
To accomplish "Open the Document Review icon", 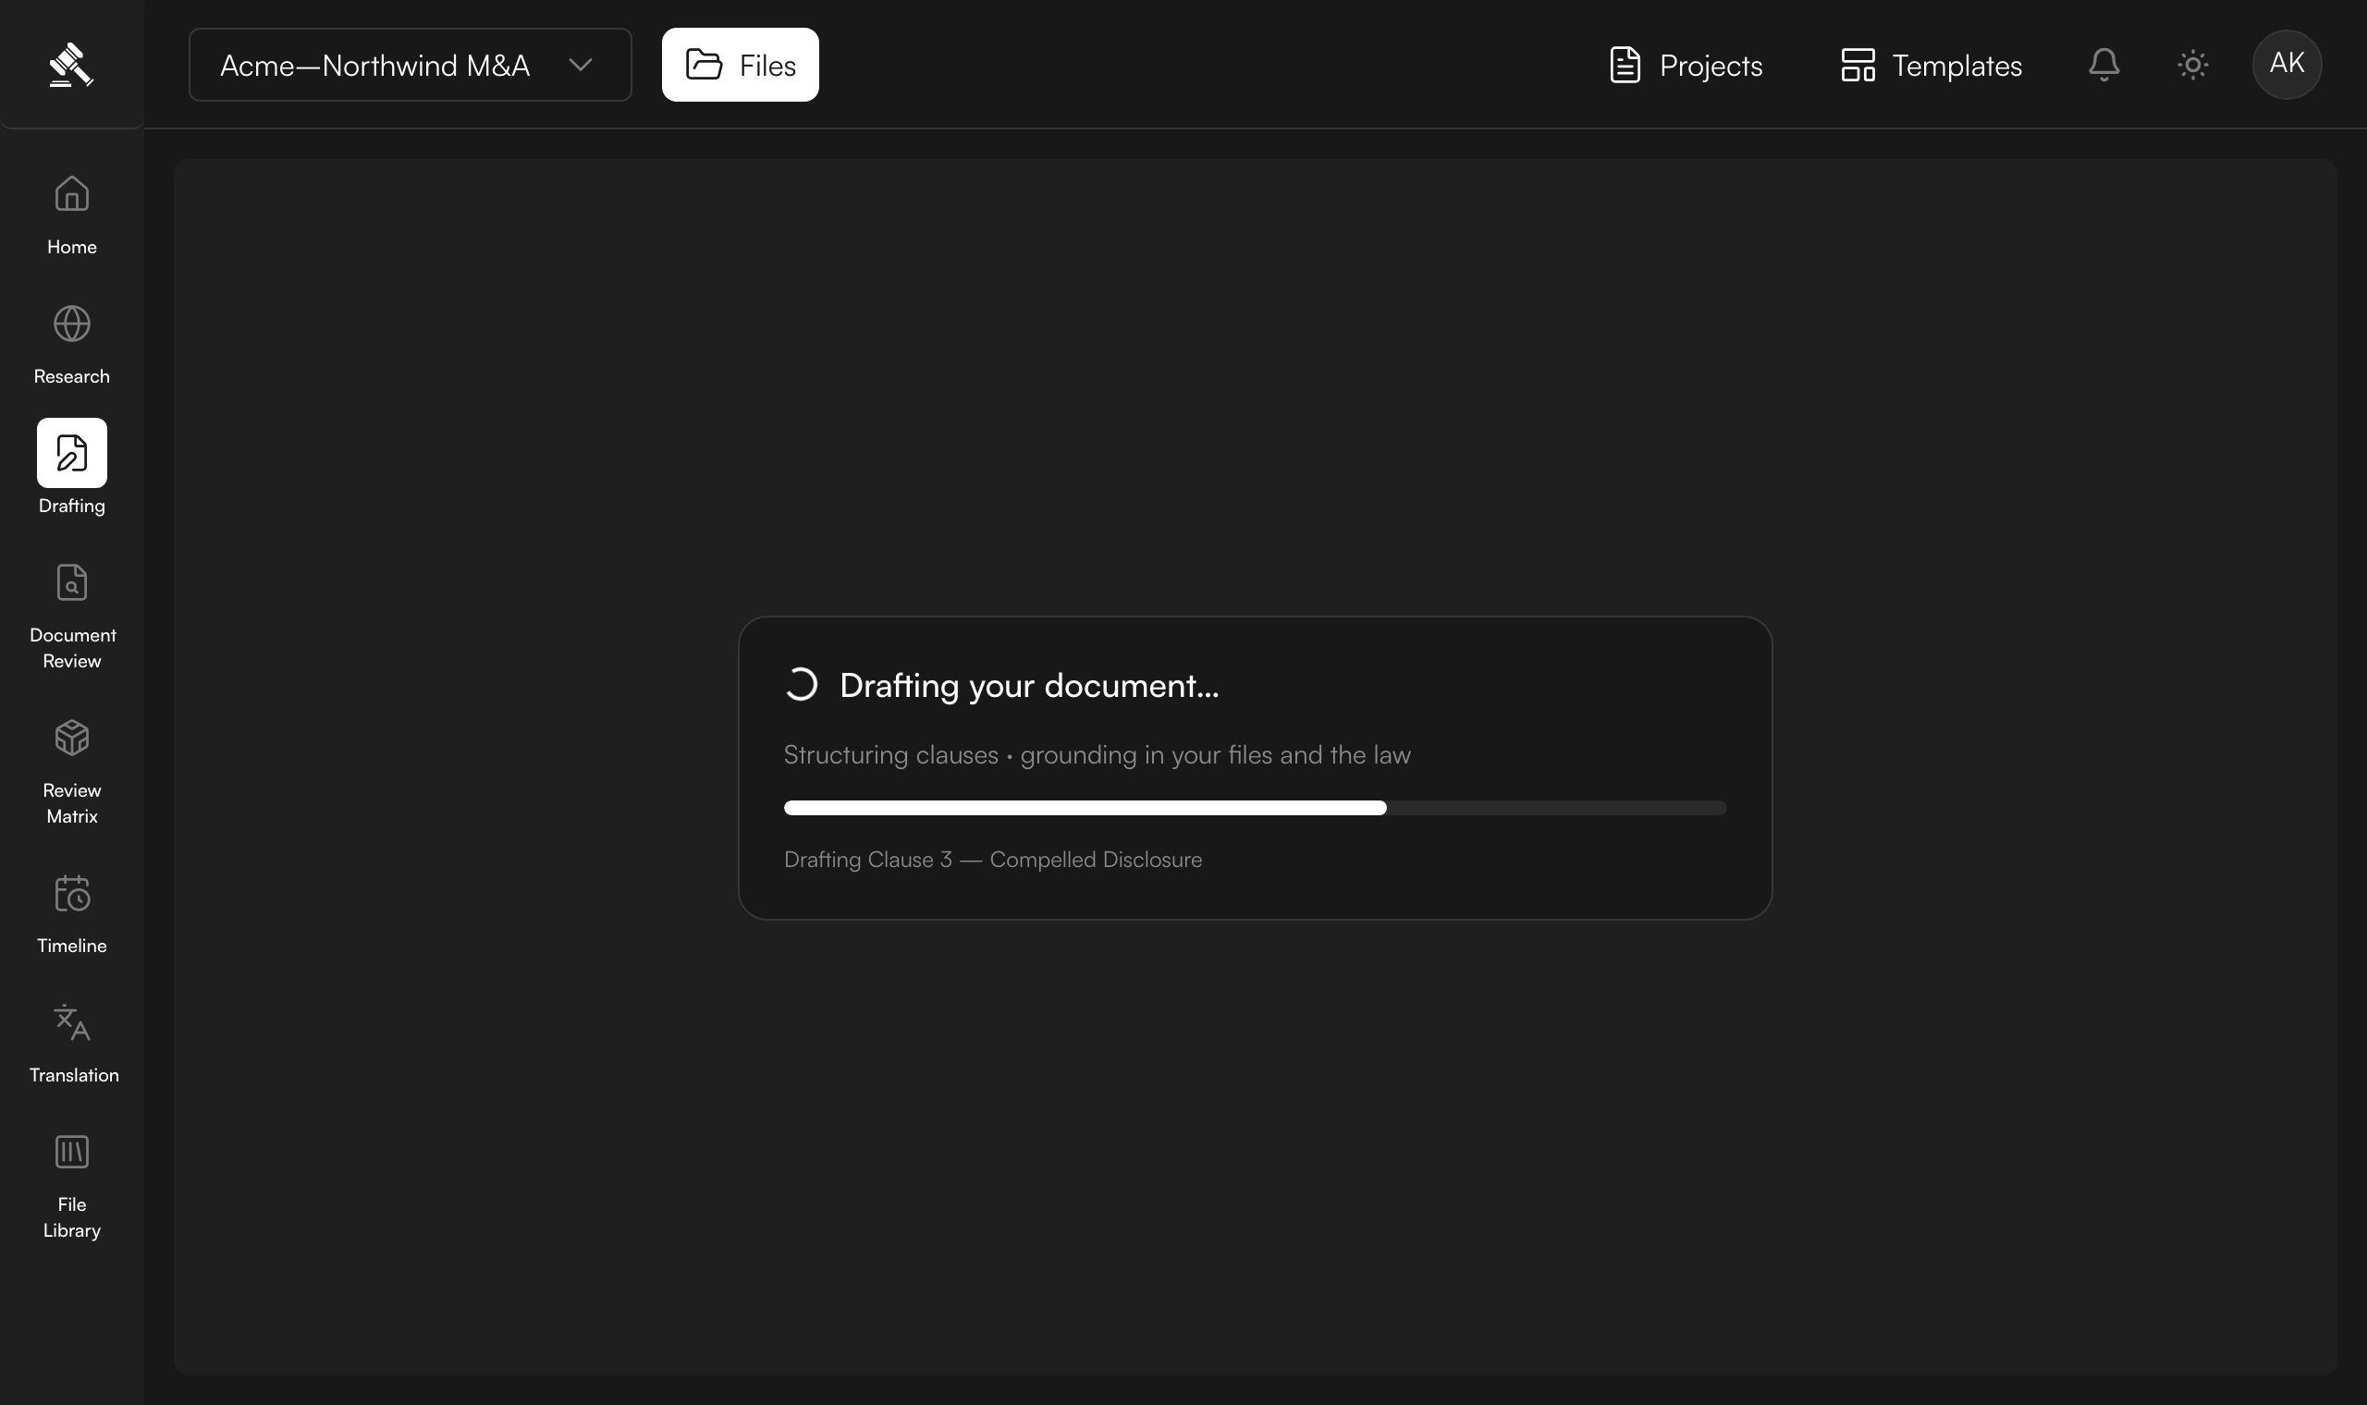I will pos(72,582).
